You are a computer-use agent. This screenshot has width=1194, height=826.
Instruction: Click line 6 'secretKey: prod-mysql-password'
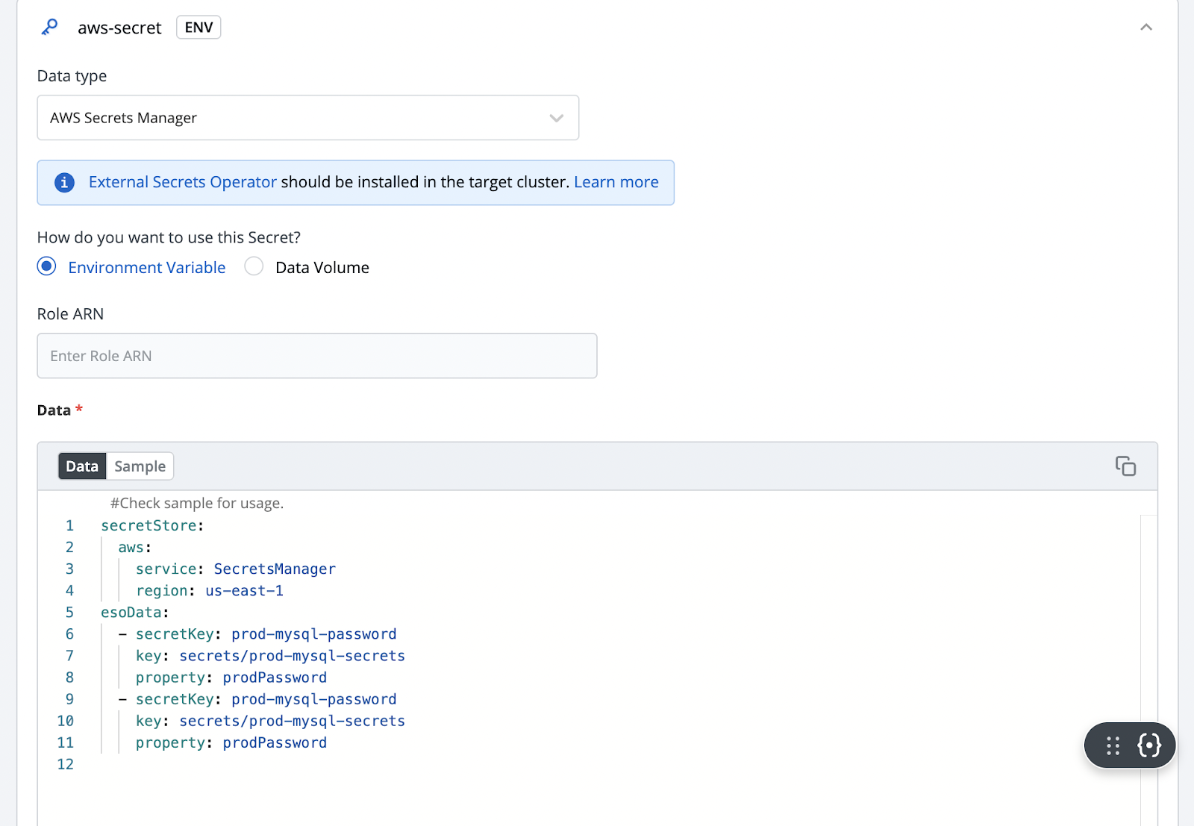(x=257, y=633)
